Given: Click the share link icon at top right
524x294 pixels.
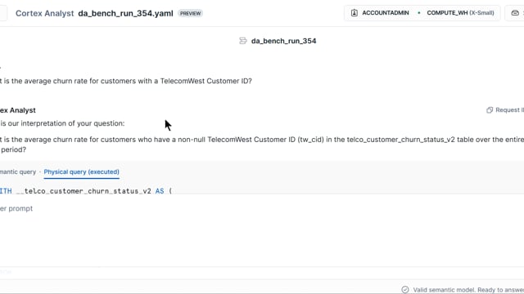Looking at the screenshot, I should pos(515,13).
